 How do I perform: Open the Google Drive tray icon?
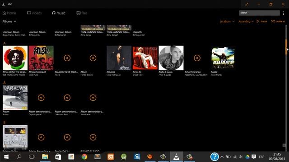click(x=247, y=157)
